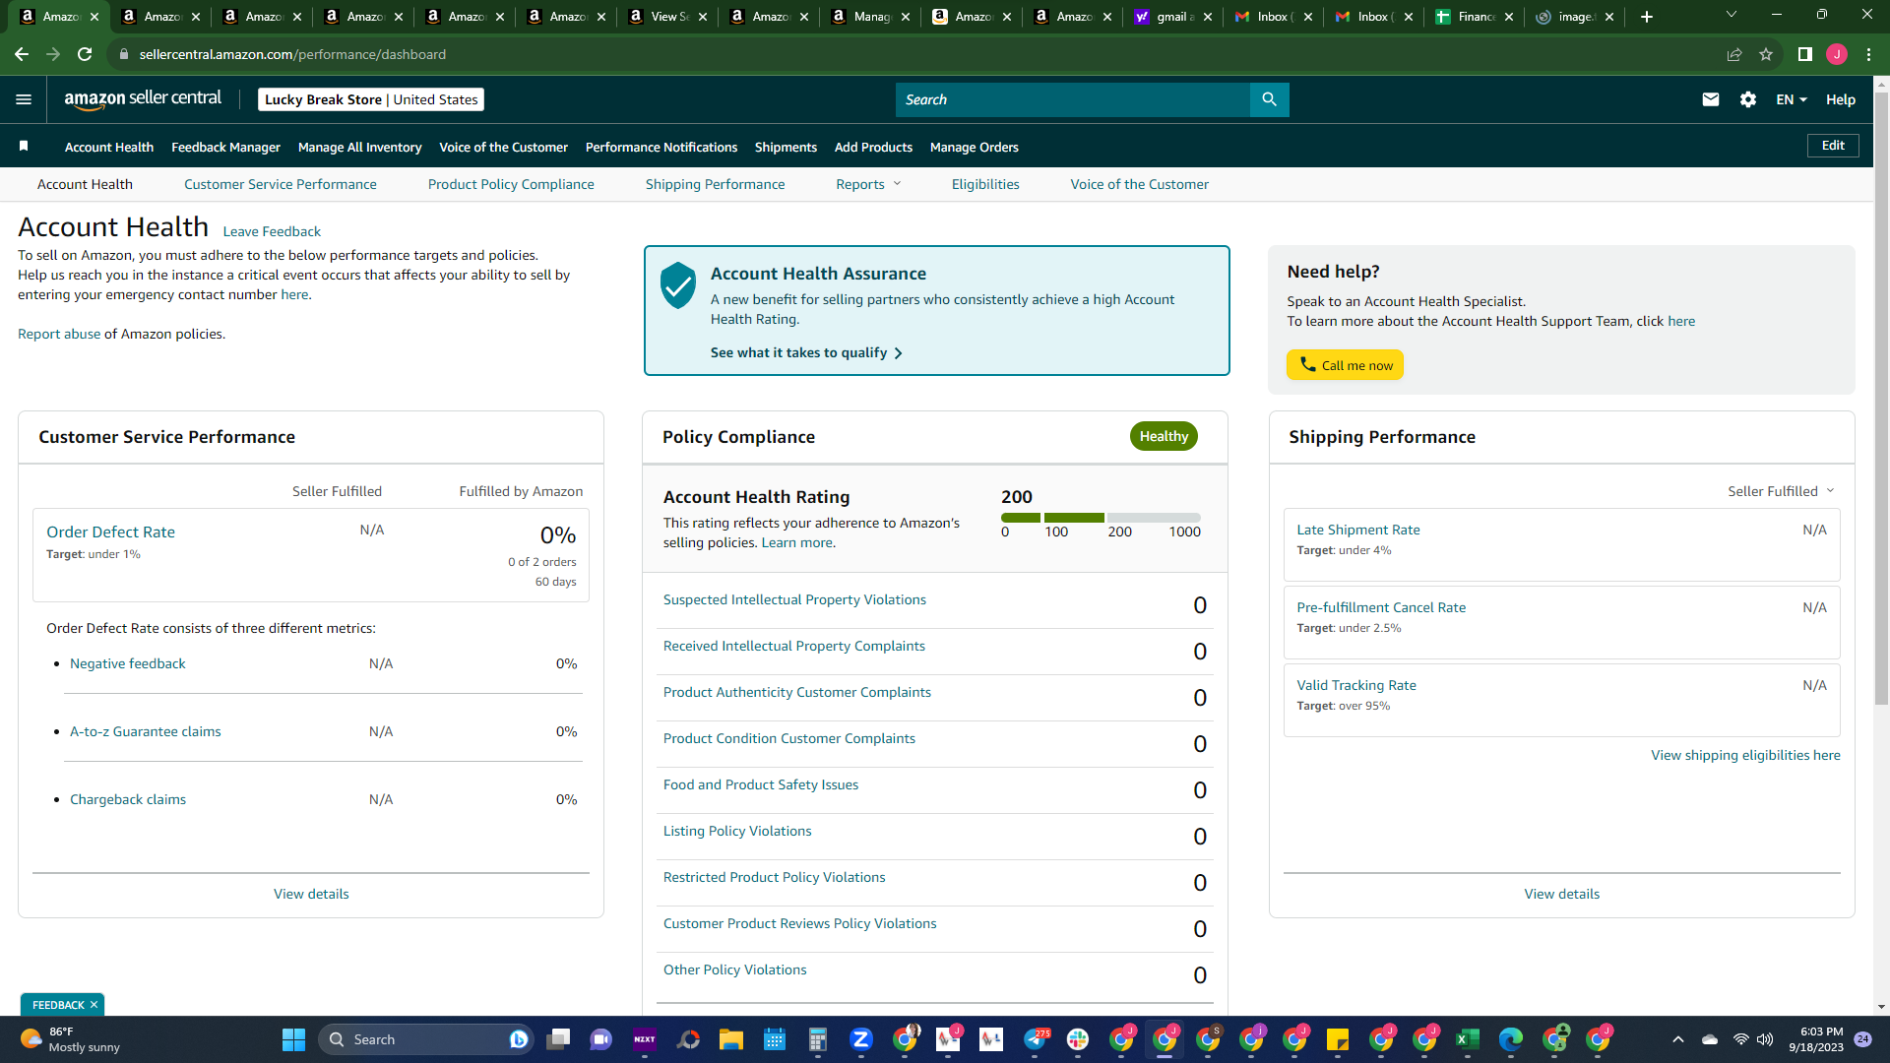Open Microsoft Edge from the taskbar
The height and width of the screenshot is (1063, 1890).
(1511, 1039)
